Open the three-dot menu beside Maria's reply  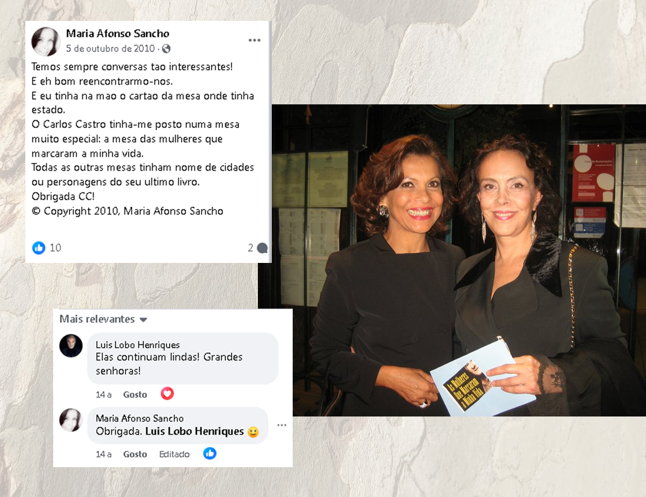pyautogui.click(x=282, y=425)
